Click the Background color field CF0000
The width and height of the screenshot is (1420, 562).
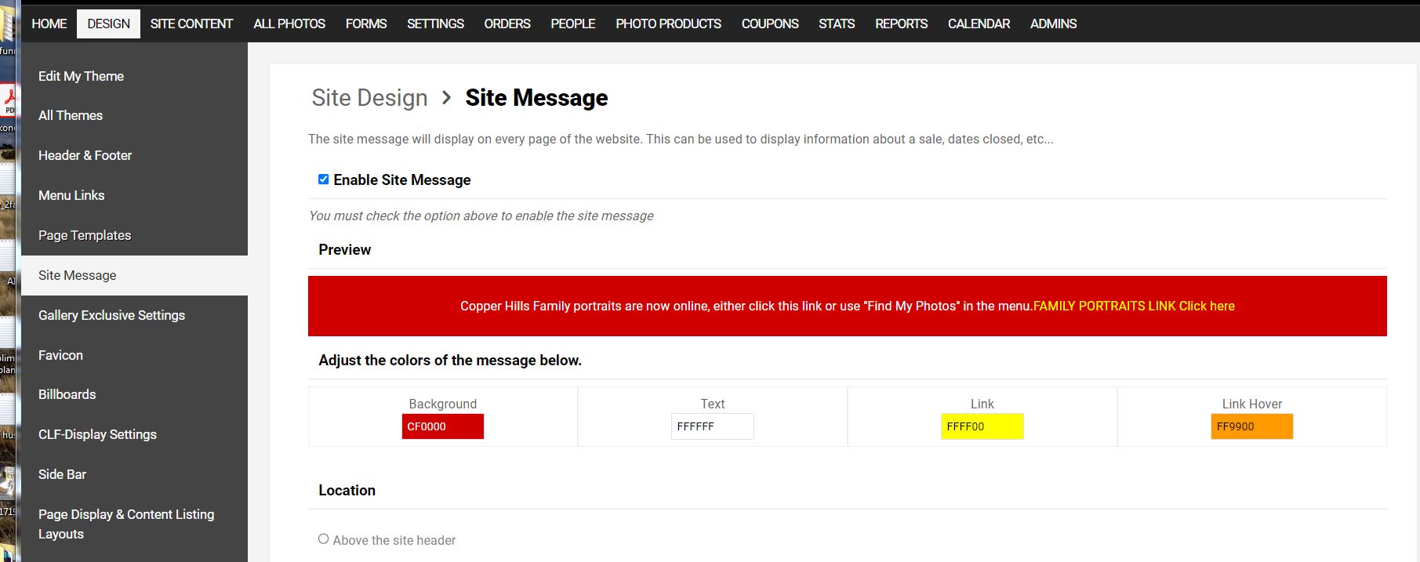pyautogui.click(x=443, y=426)
